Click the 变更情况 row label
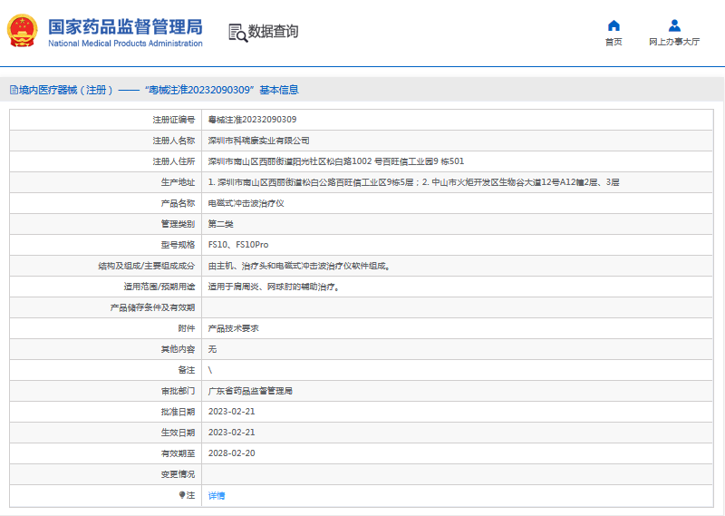Screen dimensions: 725x516 click(178, 474)
